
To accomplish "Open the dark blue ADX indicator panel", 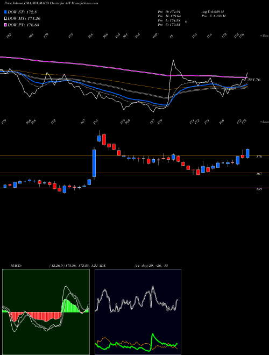I will click(x=138, y=312).
